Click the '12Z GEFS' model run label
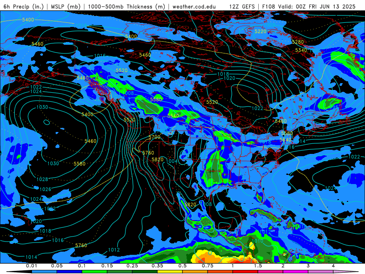The image size is (365, 274). coord(242,6)
